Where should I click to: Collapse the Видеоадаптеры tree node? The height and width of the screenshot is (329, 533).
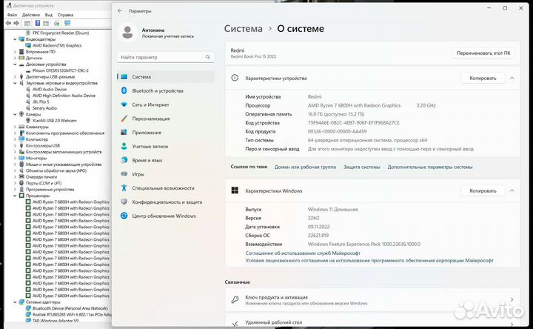[x=15, y=39]
